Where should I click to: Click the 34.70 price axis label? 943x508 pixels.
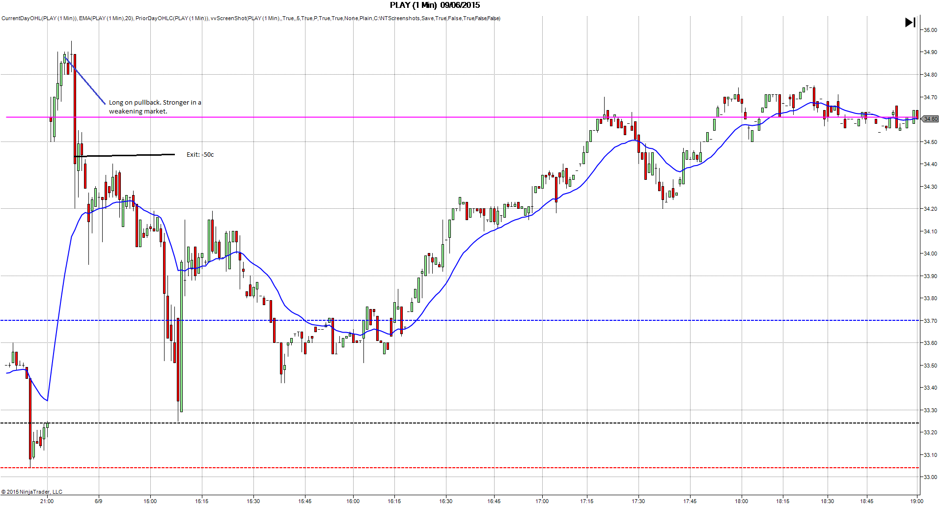[x=930, y=97]
